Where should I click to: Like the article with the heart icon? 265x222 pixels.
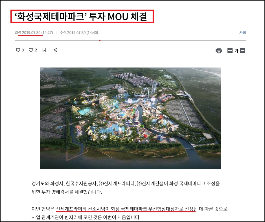pyautogui.click(x=31, y=50)
